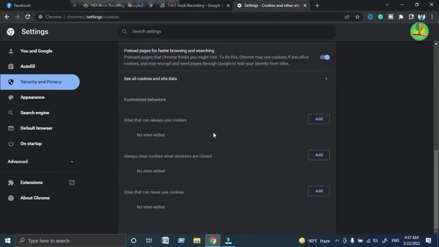Viewport: 439px width, 247px height.
Task: Add site to always clear cookies on close
Action: [x=319, y=155]
